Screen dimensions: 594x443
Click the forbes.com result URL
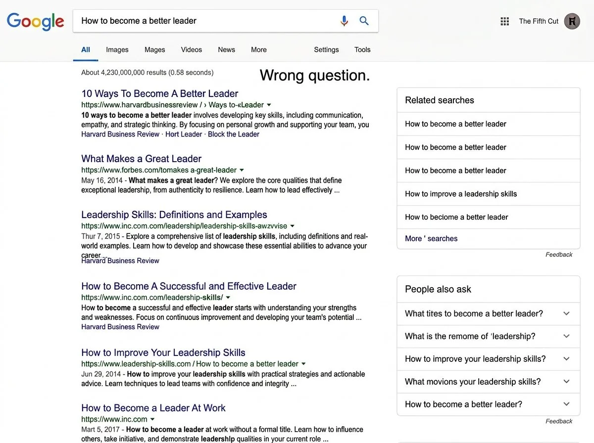point(159,170)
